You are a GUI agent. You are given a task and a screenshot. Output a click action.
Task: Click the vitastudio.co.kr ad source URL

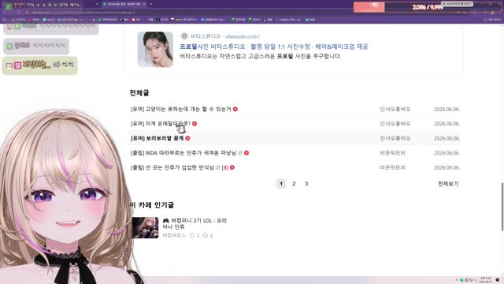(x=243, y=36)
